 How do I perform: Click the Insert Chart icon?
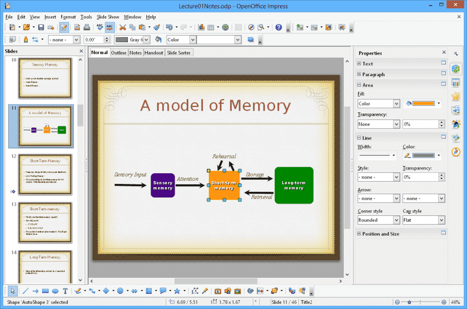pyautogui.click(x=201, y=27)
